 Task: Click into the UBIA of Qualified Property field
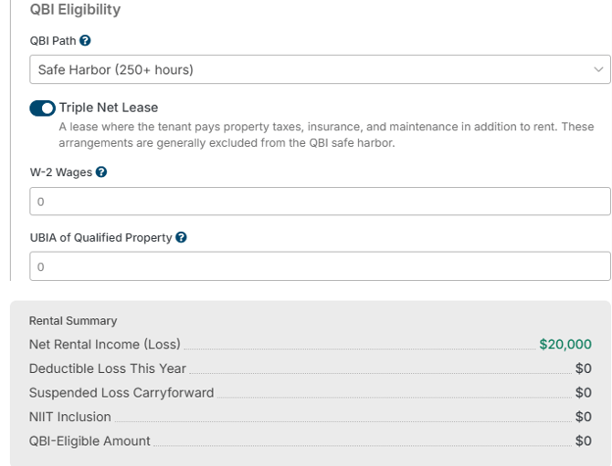tap(320, 266)
